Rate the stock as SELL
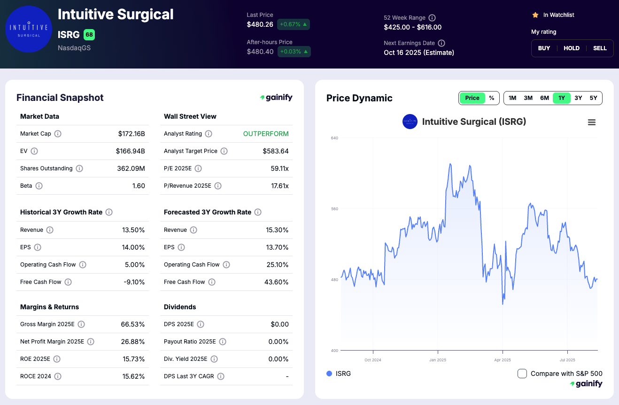This screenshot has height=405, width=619. click(x=600, y=48)
